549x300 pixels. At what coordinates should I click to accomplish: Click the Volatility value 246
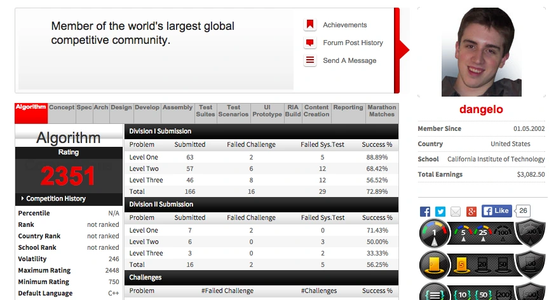coord(114,259)
